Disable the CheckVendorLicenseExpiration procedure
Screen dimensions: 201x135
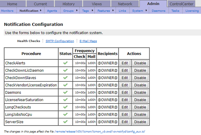click(140, 85)
